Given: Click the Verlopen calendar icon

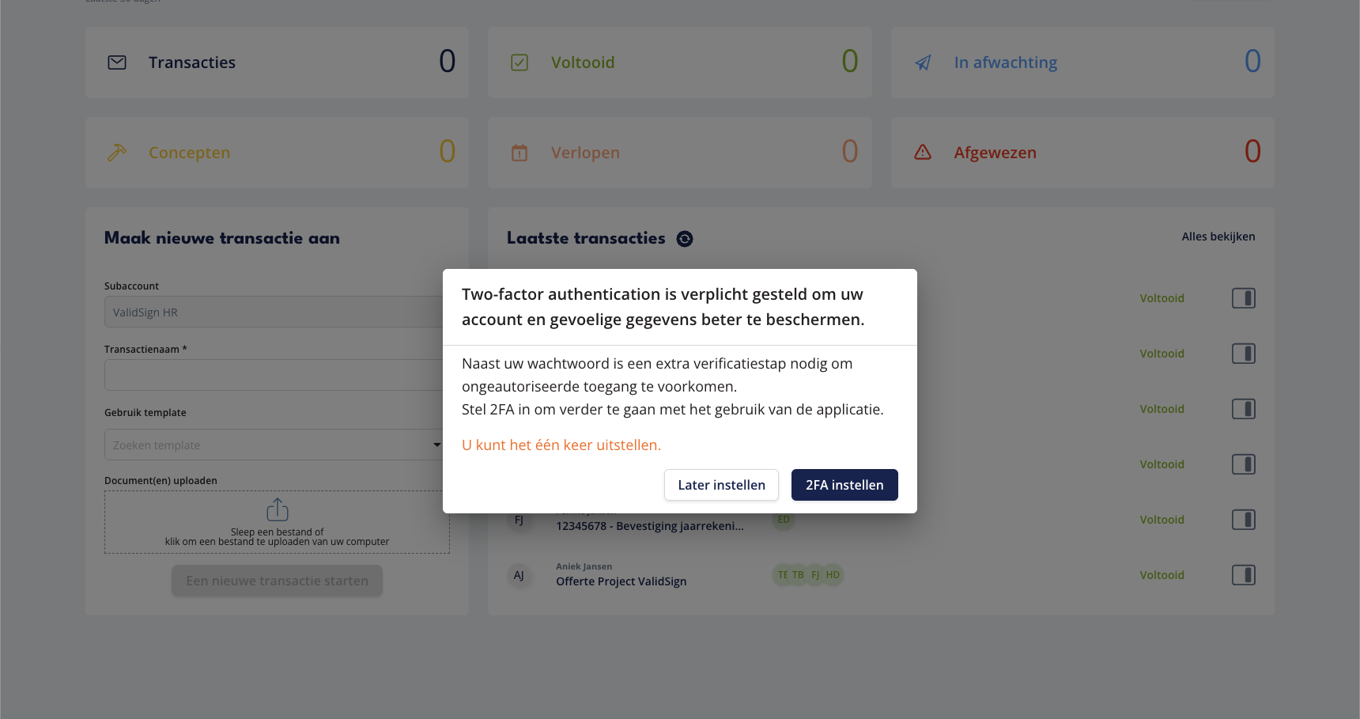Looking at the screenshot, I should coord(519,153).
